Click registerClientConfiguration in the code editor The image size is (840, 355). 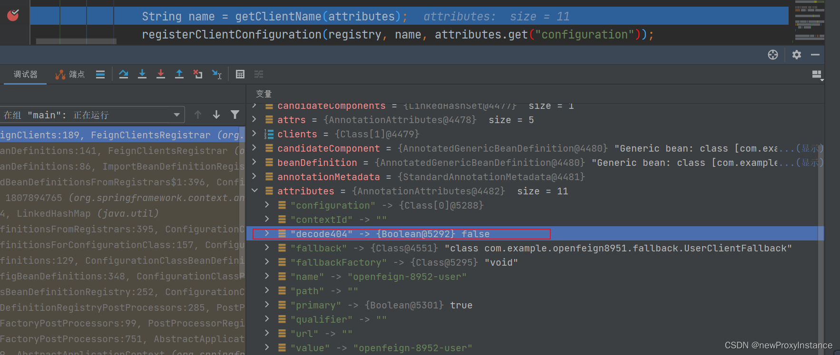[232, 35]
